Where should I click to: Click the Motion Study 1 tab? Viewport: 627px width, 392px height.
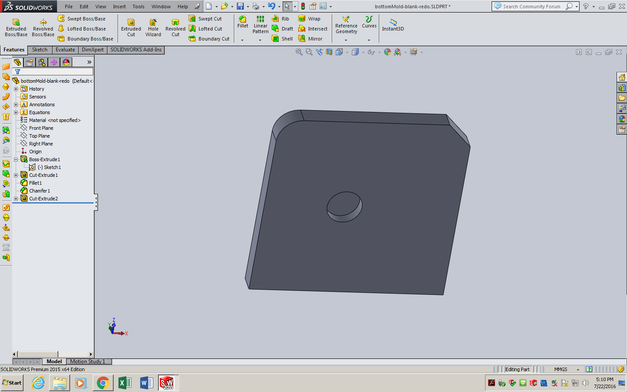88,362
